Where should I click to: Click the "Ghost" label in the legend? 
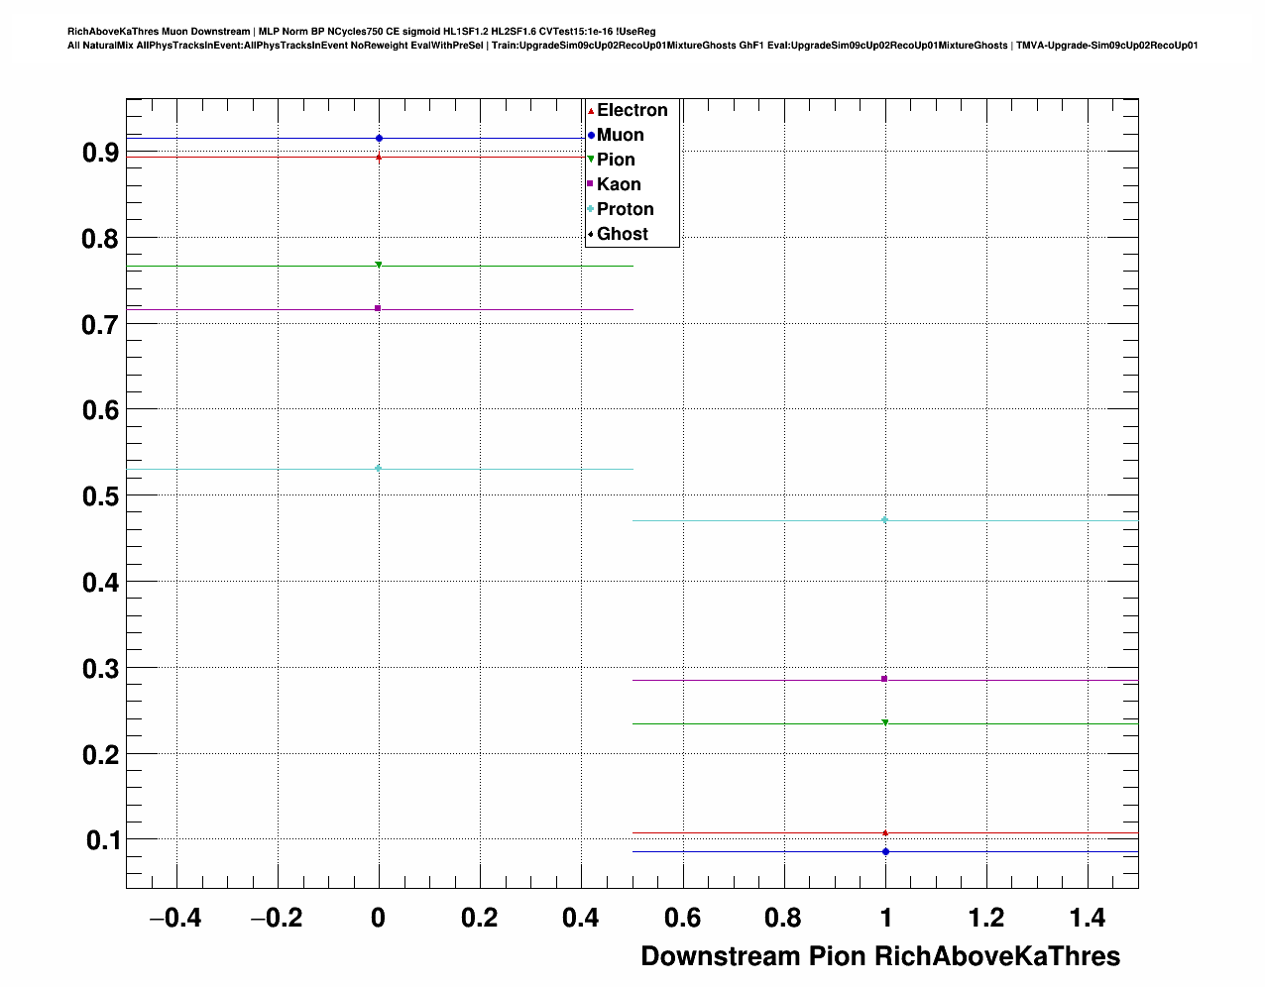[623, 234]
